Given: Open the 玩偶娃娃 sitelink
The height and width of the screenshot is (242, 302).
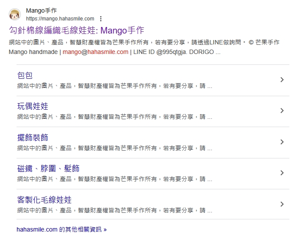Looking at the screenshot, I should [33, 106].
